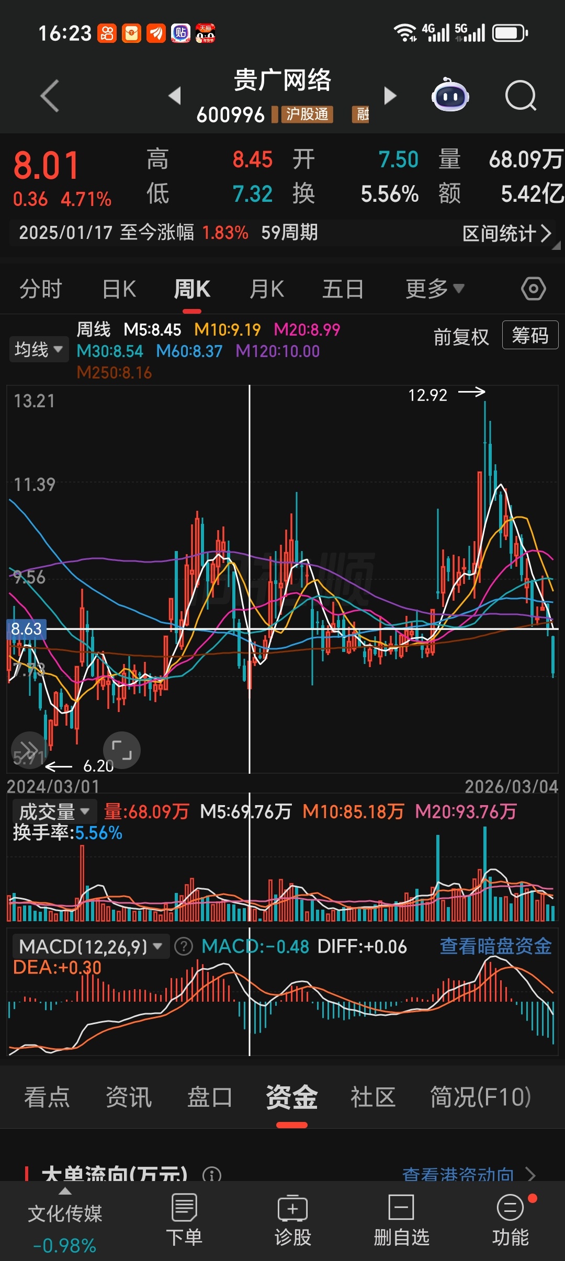Screen dimensions: 565x1261
Task: Tap the 2024/03/01 start date label
Action: (53, 786)
